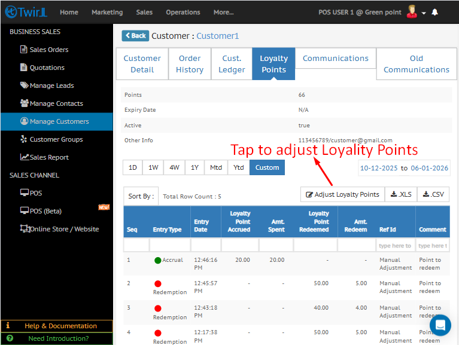459x345 pixels.
Task: Expand the More... top menu
Action: 223,12
